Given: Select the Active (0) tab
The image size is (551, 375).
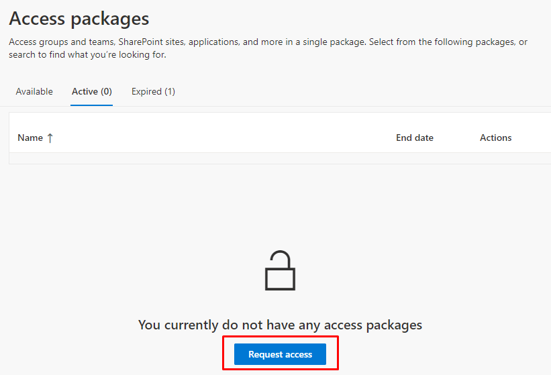Looking at the screenshot, I should tap(91, 92).
